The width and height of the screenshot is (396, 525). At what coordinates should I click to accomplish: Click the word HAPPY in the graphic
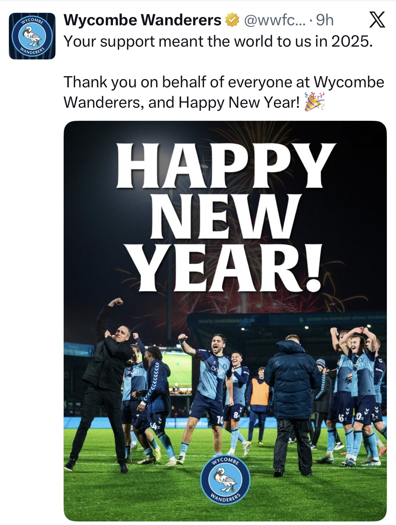point(226,166)
